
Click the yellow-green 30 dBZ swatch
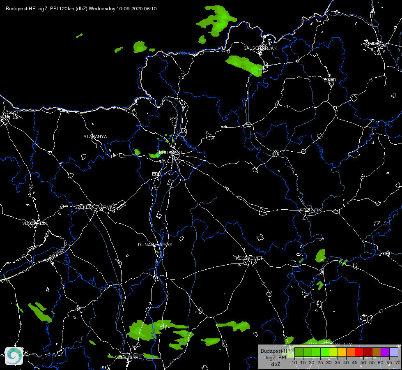[333, 352]
